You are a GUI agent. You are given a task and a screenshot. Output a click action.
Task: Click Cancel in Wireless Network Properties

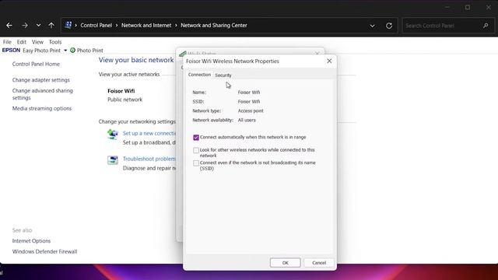[319, 263]
